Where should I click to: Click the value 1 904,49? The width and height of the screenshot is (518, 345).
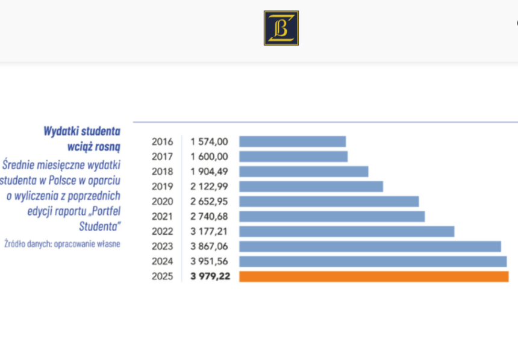(x=209, y=172)
